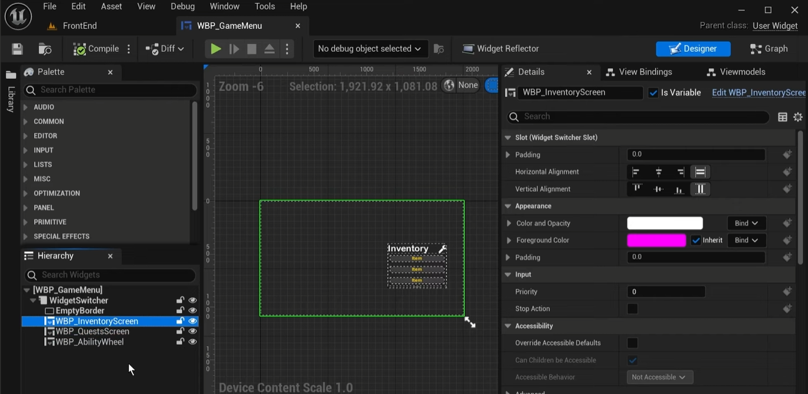
Task: Select horizontal alignment Fill icon
Action: (700, 172)
